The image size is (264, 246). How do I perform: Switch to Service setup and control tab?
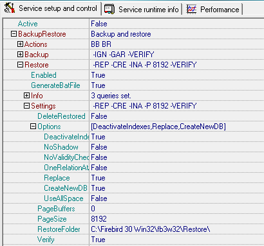[x=52, y=8]
